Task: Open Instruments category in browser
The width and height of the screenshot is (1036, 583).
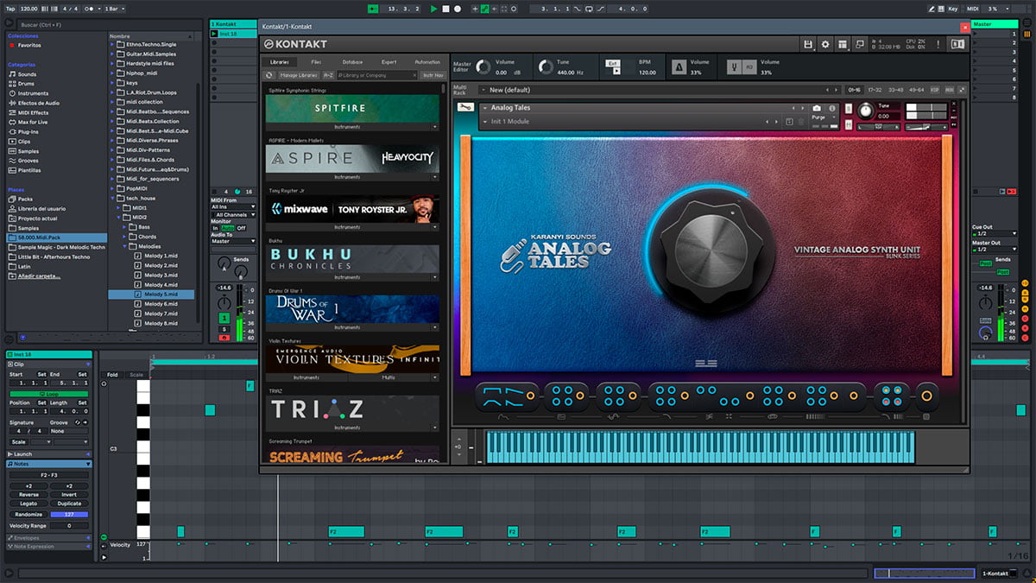Action: point(33,93)
